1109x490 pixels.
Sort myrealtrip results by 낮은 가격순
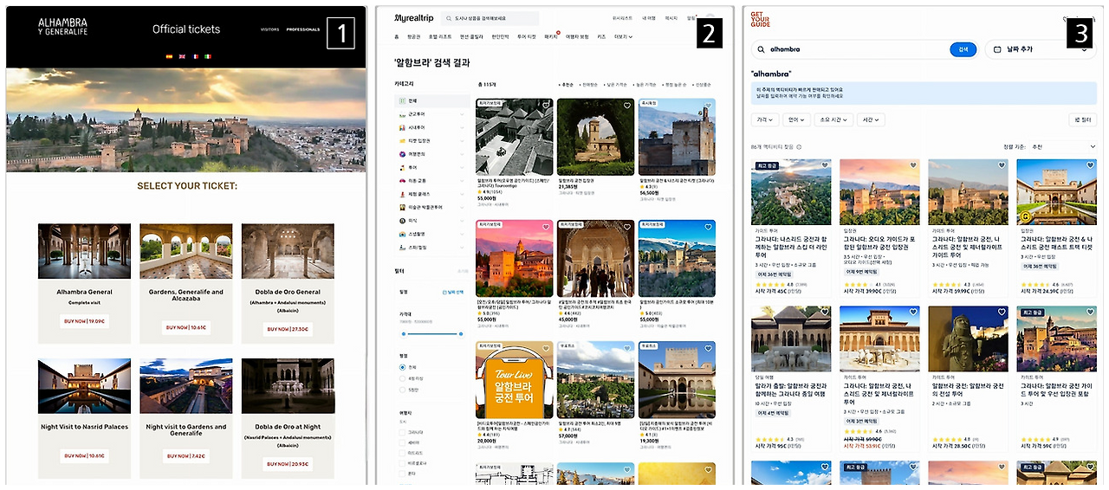(x=616, y=85)
